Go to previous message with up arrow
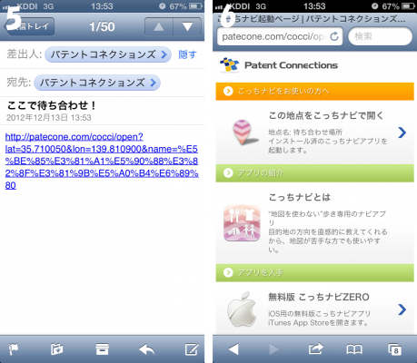Screen dimensions: 417x363 tap(159, 27)
